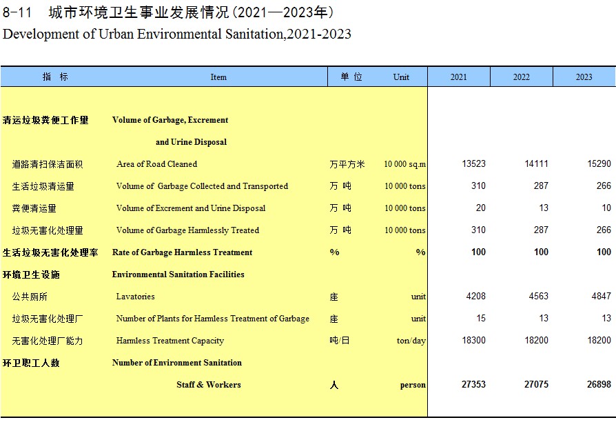Click the Chinese label '无害化处理厂能力'

click(x=47, y=341)
